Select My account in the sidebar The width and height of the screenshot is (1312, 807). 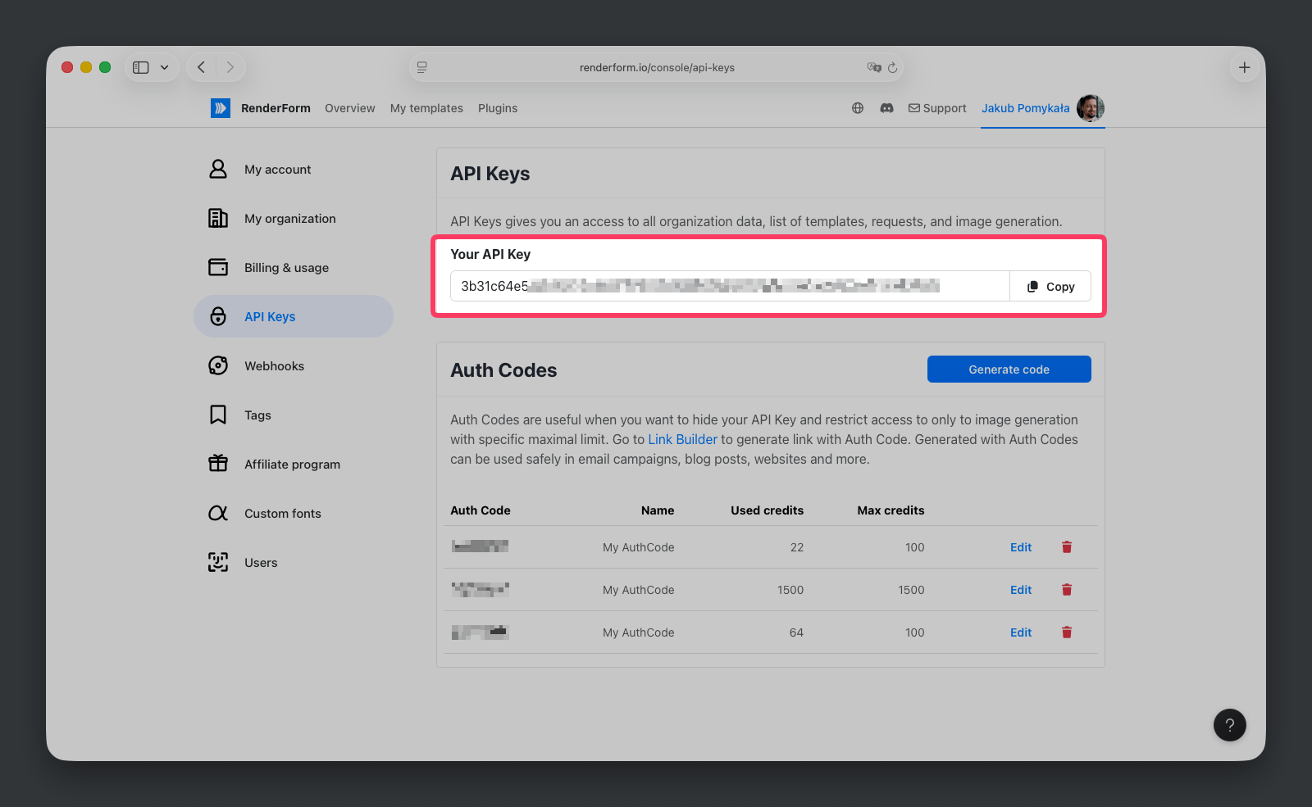[294, 169]
